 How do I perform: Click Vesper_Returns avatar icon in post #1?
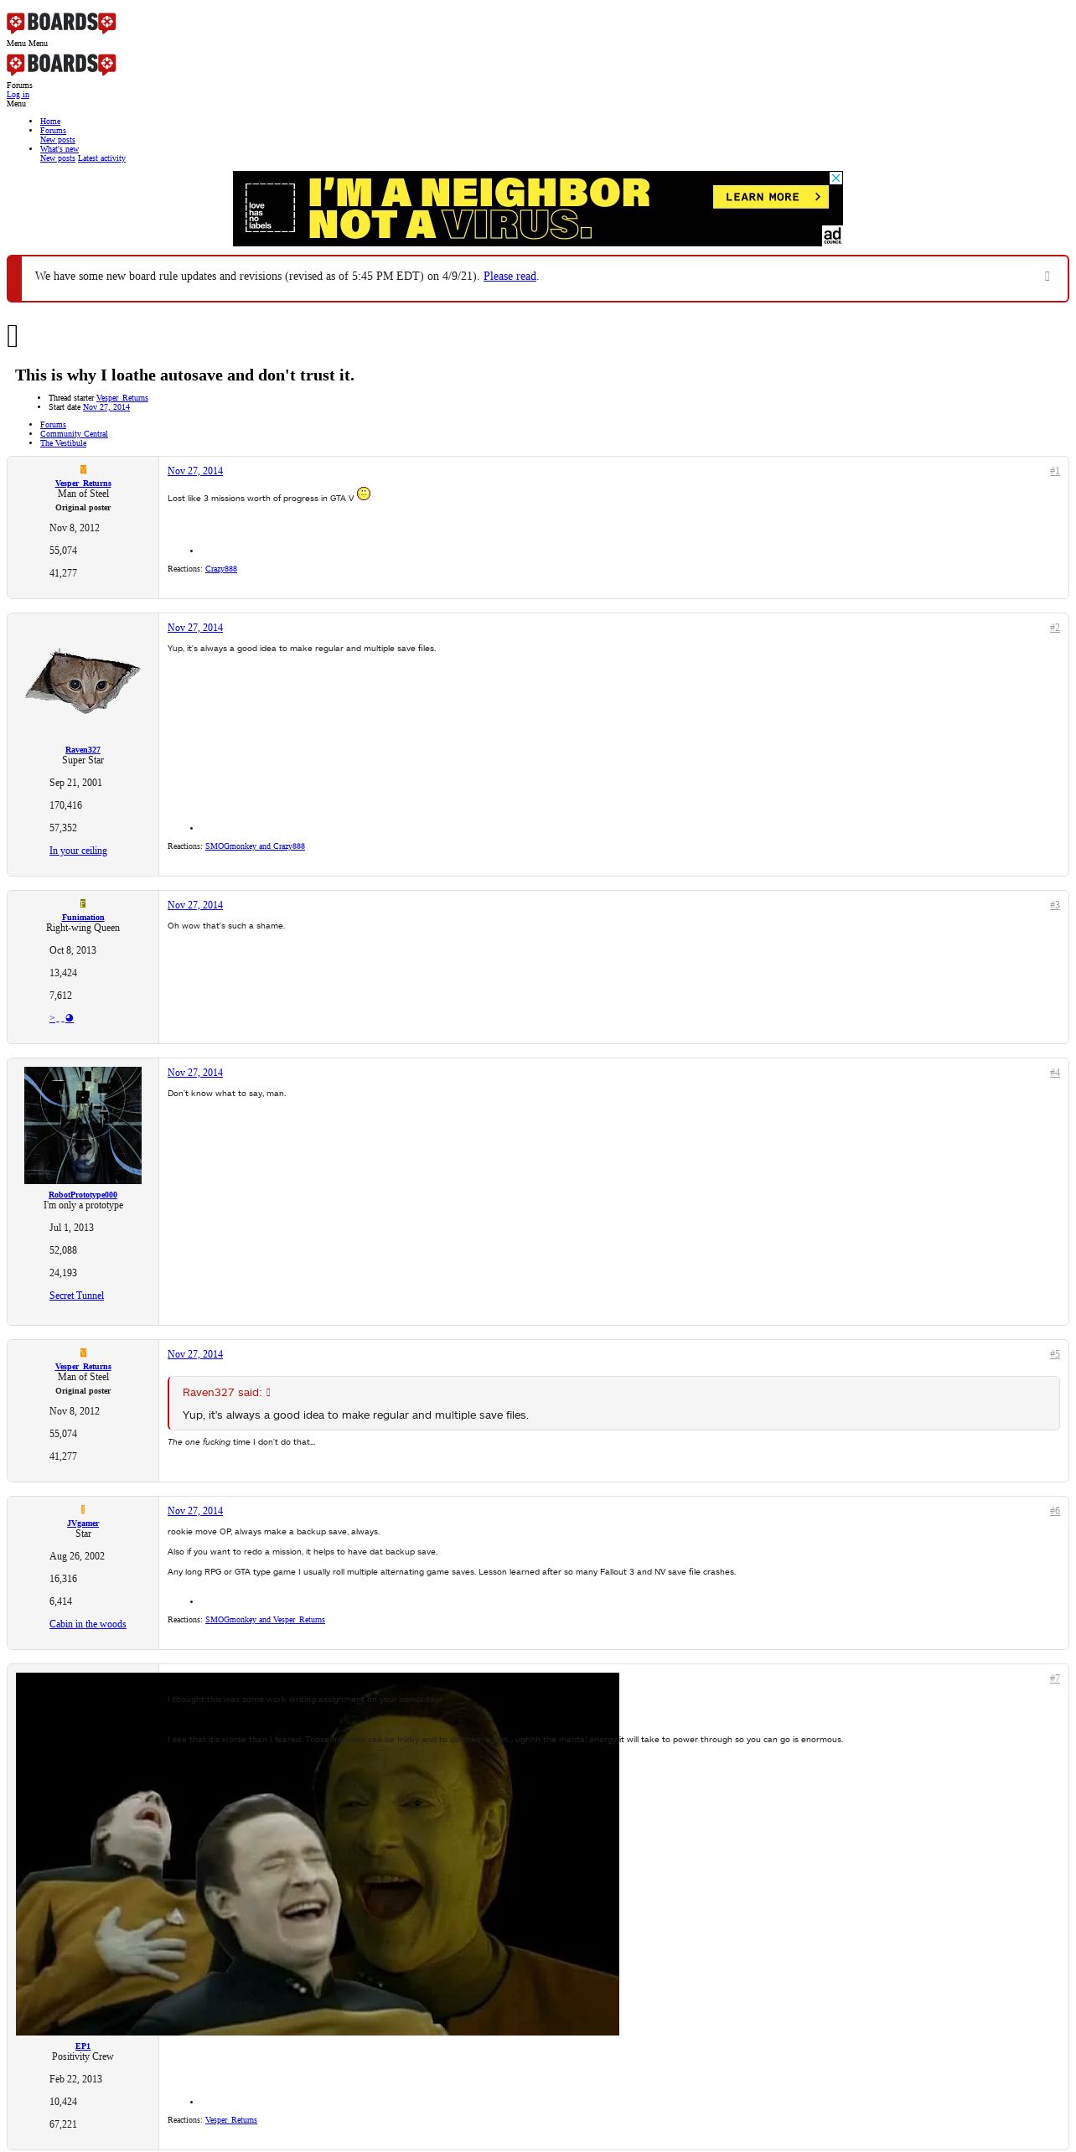point(83,469)
